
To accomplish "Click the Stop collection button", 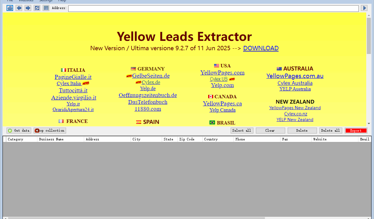I will 50,131.
